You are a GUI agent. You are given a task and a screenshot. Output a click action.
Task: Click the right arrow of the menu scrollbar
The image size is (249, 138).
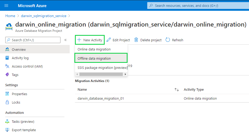pos(125,74)
